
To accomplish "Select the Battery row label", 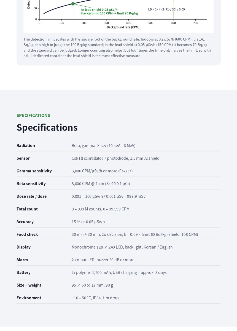I will click(23, 272).
